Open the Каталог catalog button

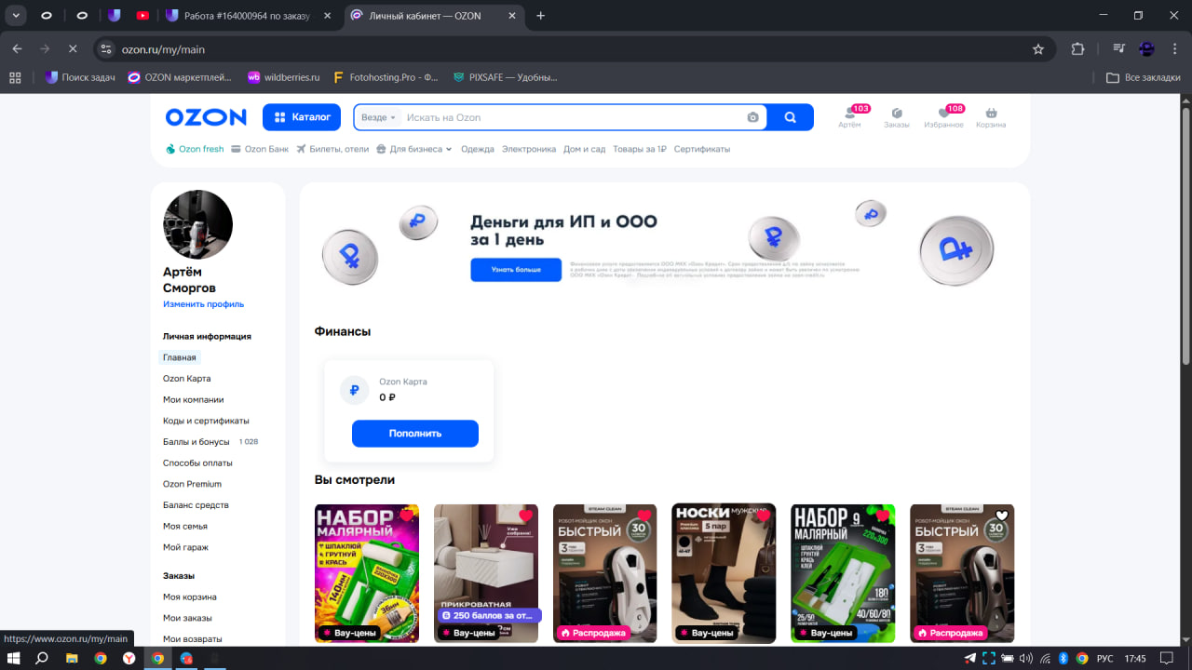(303, 117)
